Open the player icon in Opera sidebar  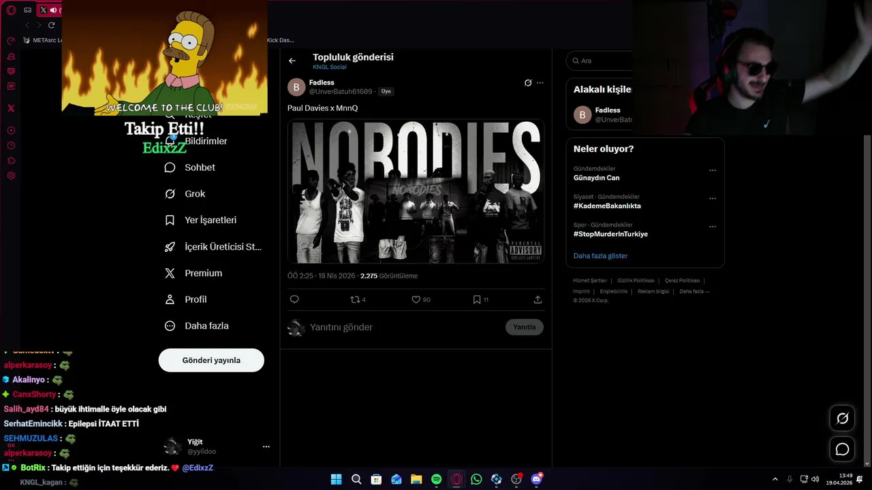(x=11, y=131)
